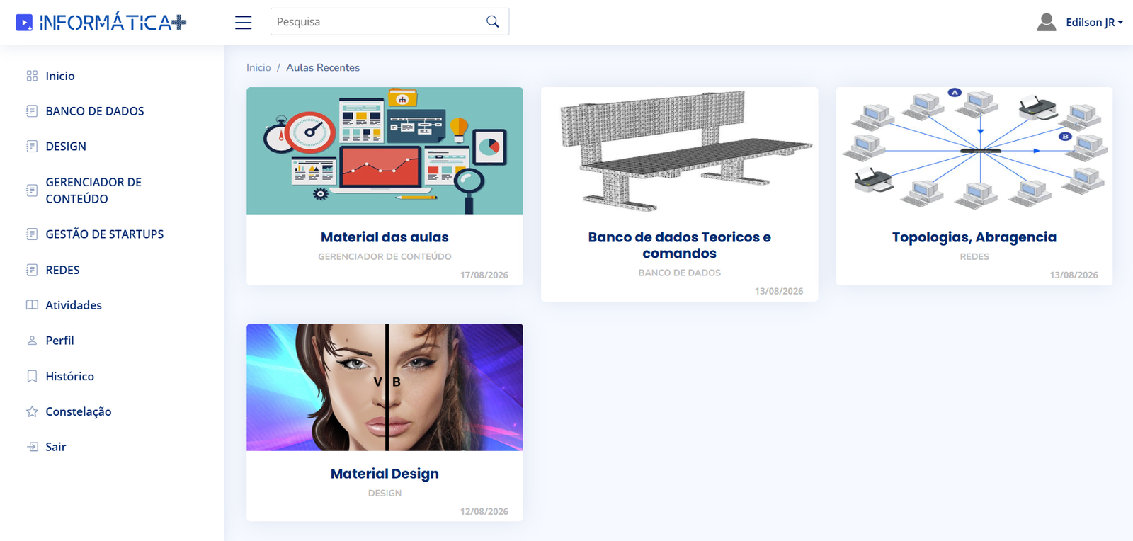Open Inicio in the sidebar
Screen dimensions: 1133x541
click(x=60, y=76)
